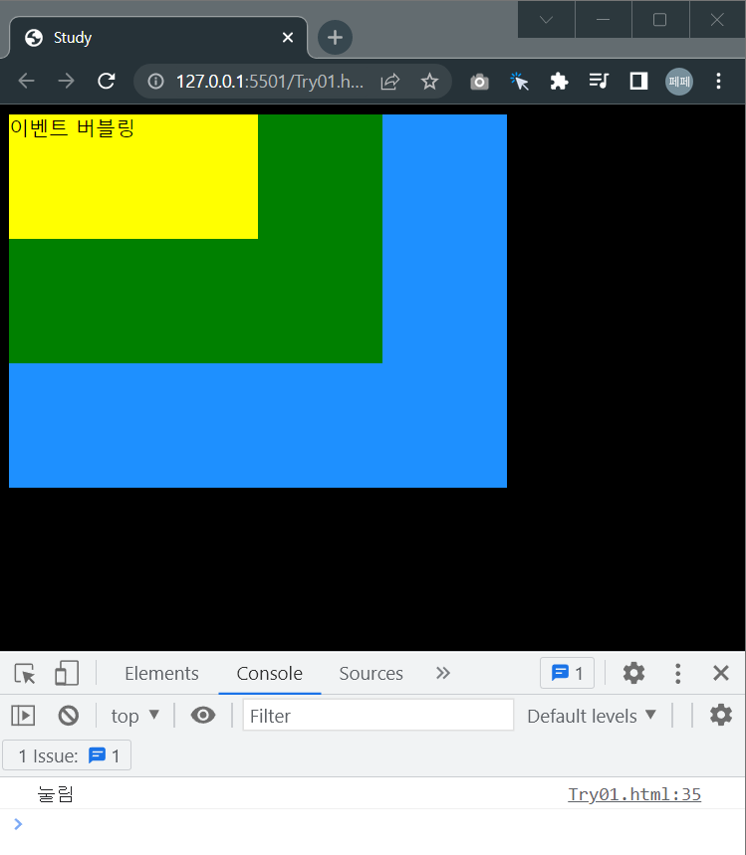Toggle the browser side panel
The width and height of the screenshot is (746, 855).
[638, 82]
